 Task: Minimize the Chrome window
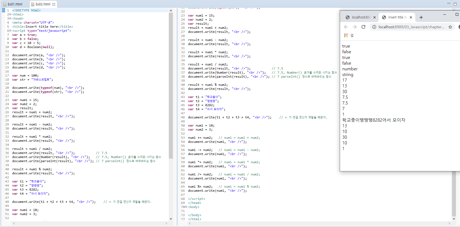point(445,14)
